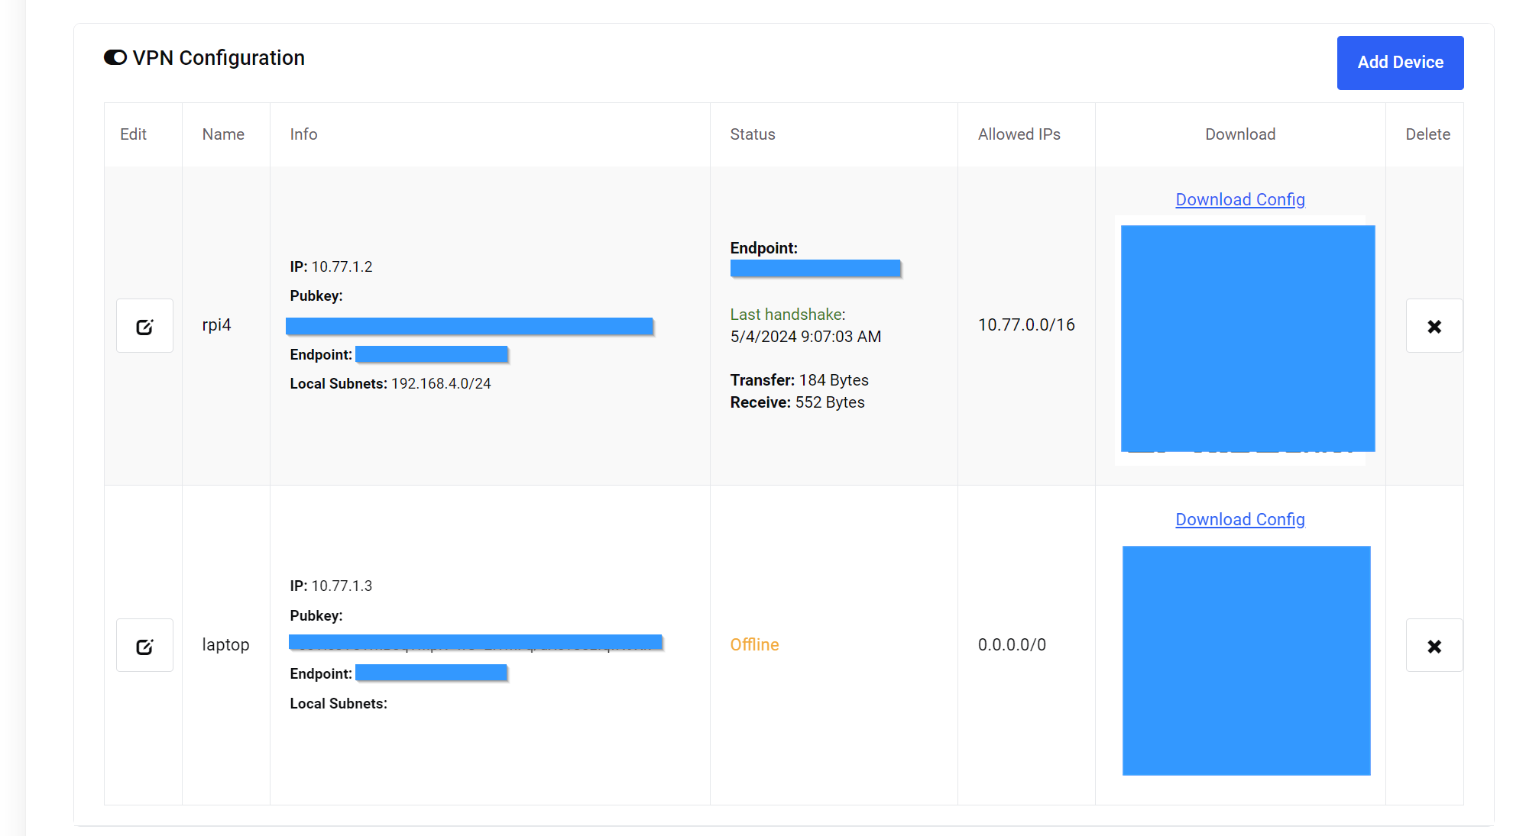Click the Offline status of laptop
1526x836 pixels.
point(754,645)
